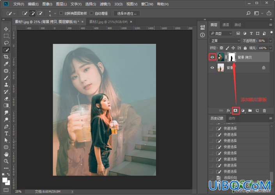
Task: Toggle 自动增强 checkbox
Action: [x=91, y=13]
